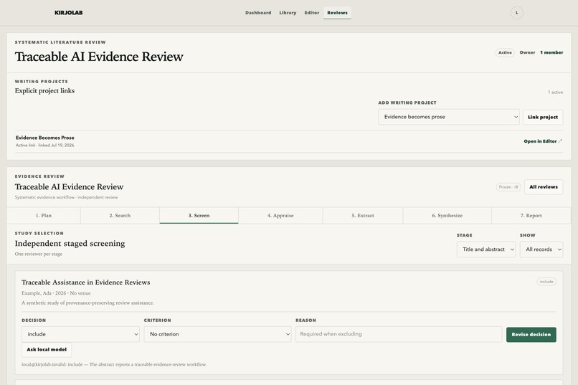Go to the Library section
The width and height of the screenshot is (578, 385).
point(288,12)
